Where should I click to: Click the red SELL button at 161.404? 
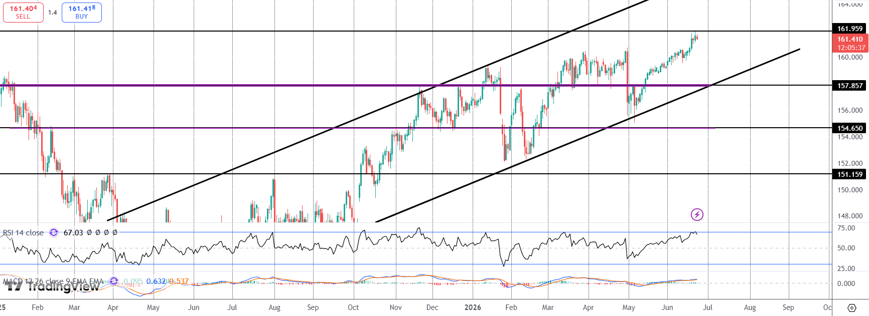pos(23,13)
